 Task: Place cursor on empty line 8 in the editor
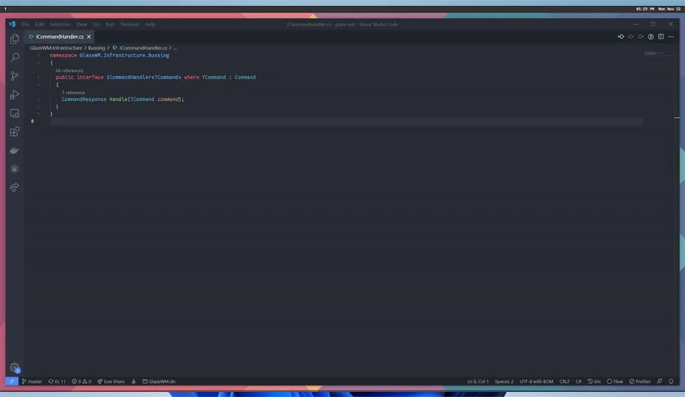pyautogui.click(x=346, y=121)
